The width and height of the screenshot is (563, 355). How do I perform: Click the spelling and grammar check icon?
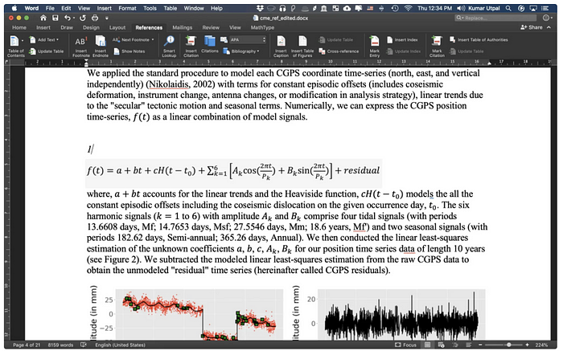pos(84,345)
